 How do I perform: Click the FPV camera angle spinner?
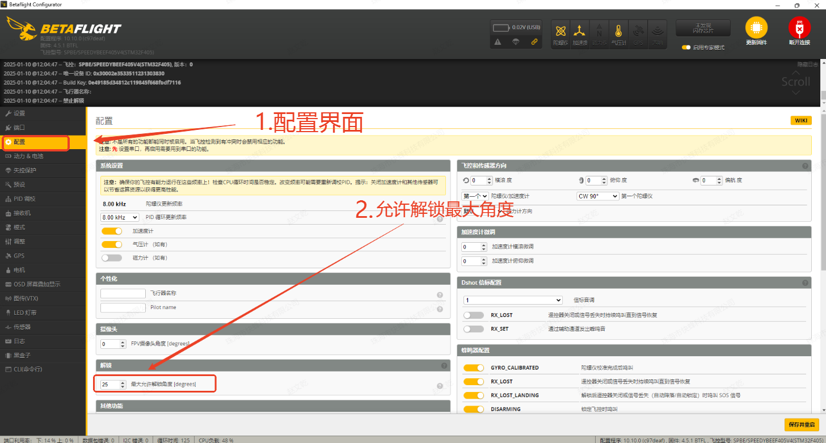[113, 344]
